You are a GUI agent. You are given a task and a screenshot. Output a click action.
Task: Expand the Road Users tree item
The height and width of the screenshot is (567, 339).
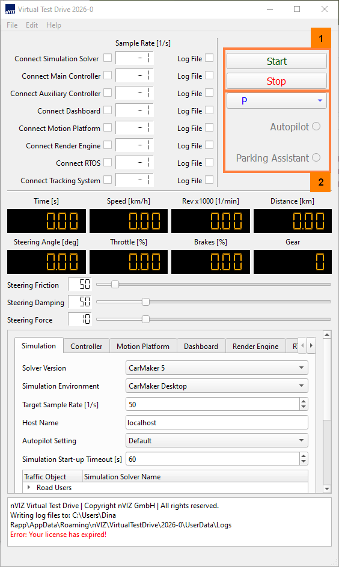[29, 487]
